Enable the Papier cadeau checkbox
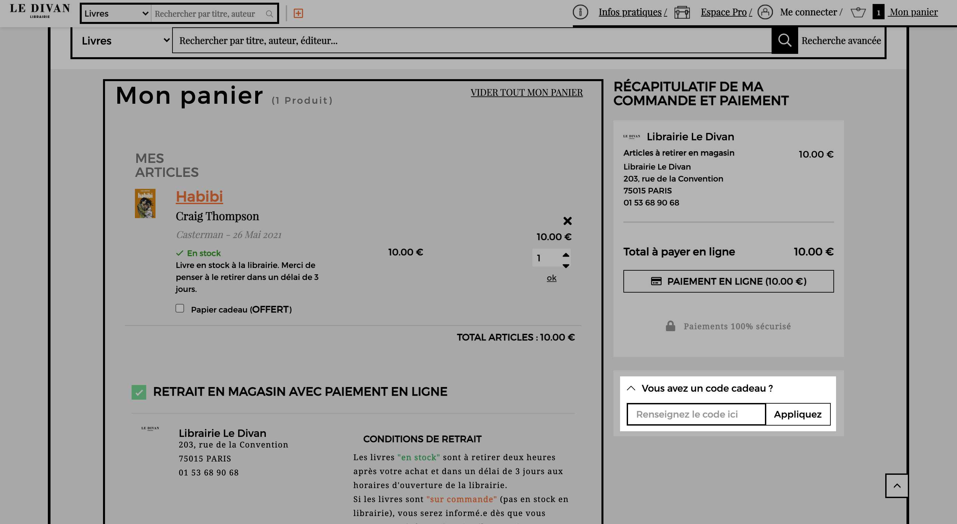The width and height of the screenshot is (957, 524). coord(180,309)
